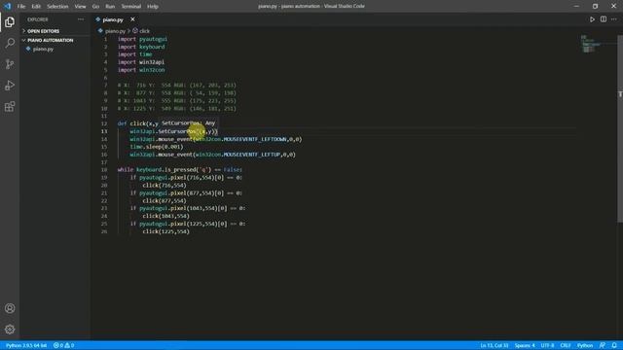Click the 'import pyautogui' line
The image size is (623, 350).
point(142,39)
